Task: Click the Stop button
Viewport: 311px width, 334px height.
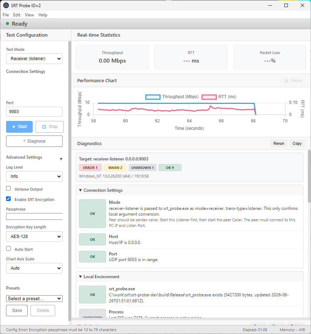Action: click(49, 127)
